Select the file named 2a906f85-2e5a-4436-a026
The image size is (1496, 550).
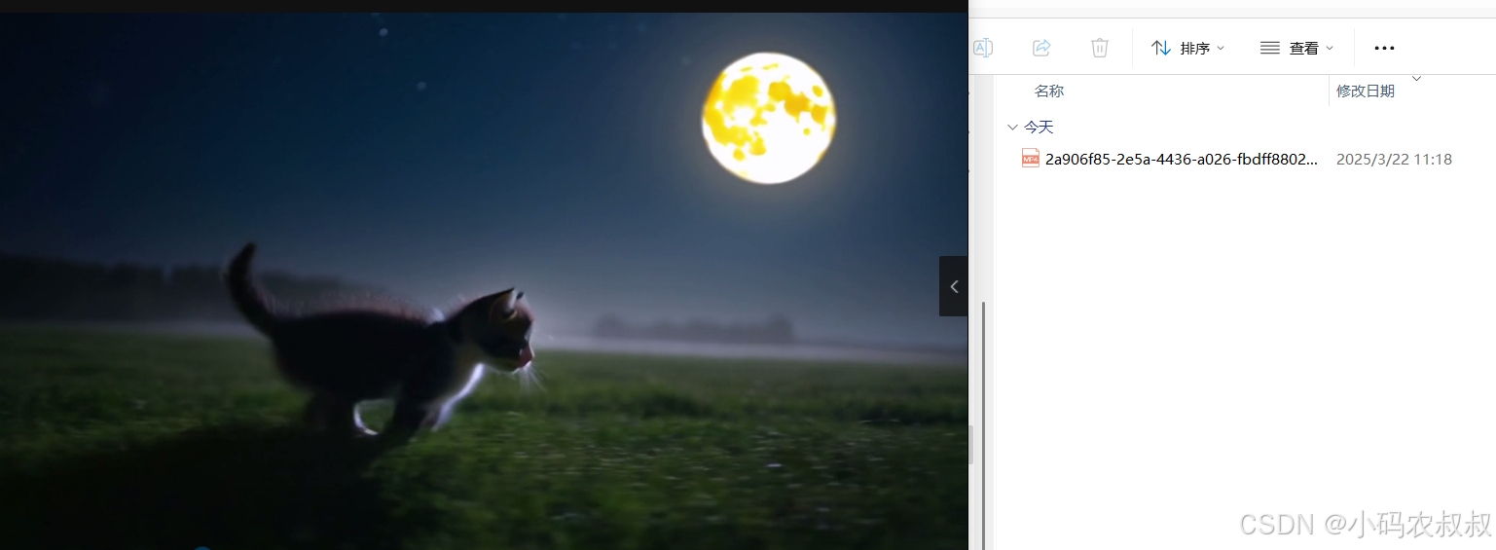pos(1182,159)
